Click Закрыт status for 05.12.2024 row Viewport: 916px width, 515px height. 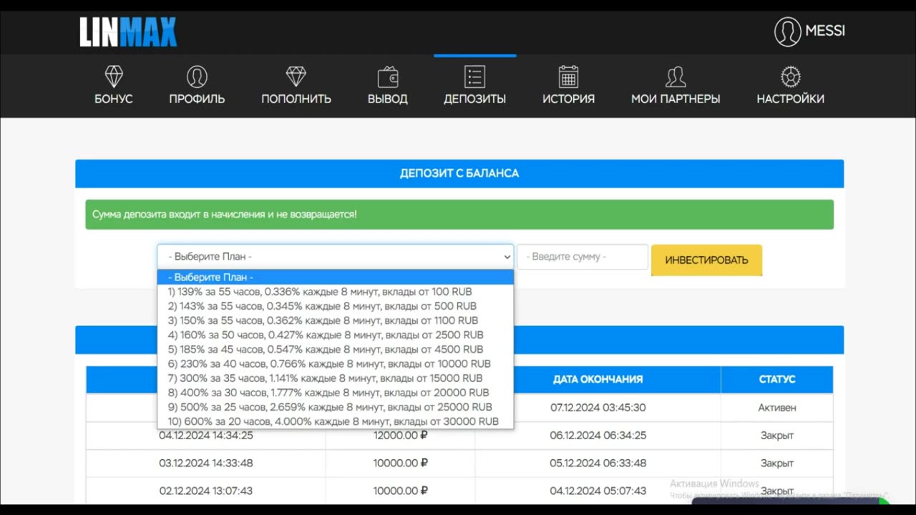pyautogui.click(x=777, y=463)
